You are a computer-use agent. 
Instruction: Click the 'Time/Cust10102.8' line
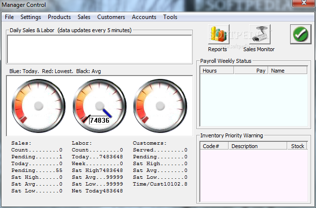click(x=160, y=184)
